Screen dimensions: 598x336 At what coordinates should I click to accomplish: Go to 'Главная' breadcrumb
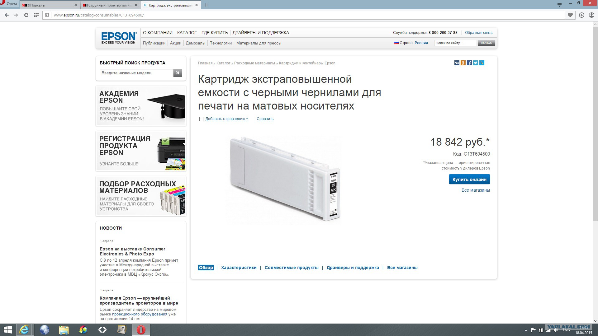205,63
